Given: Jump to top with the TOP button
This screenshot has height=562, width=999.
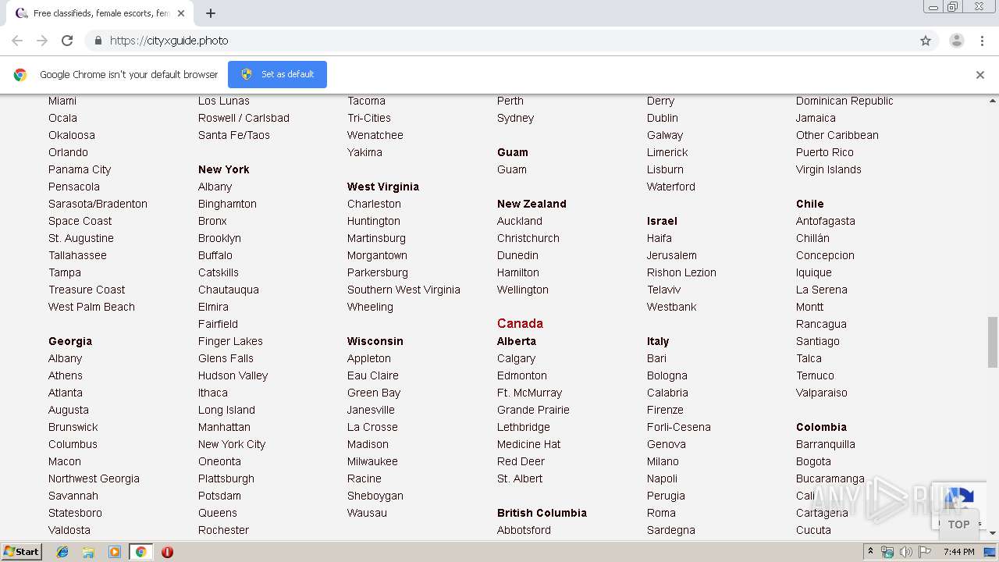Looking at the screenshot, I should [x=958, y=525].
